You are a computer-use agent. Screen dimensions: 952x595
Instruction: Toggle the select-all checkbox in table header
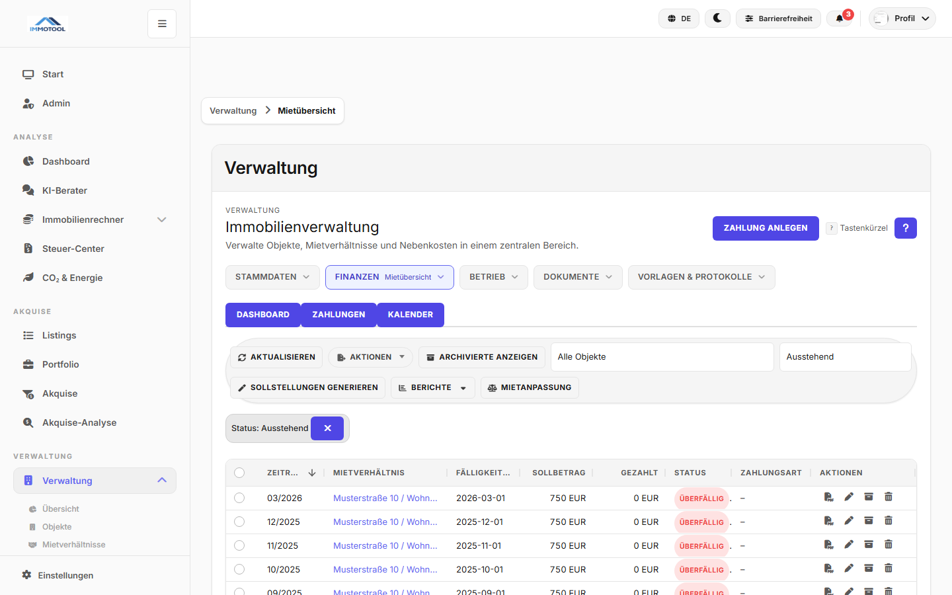tap(239, 473)
